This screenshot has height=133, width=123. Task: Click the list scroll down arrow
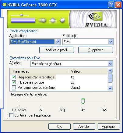[110, 88]
